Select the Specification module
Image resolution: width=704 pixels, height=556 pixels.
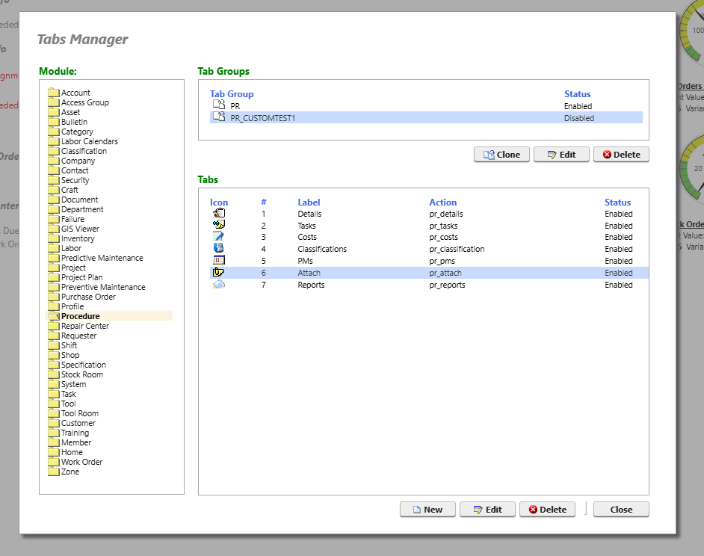[x=84, y=365]
